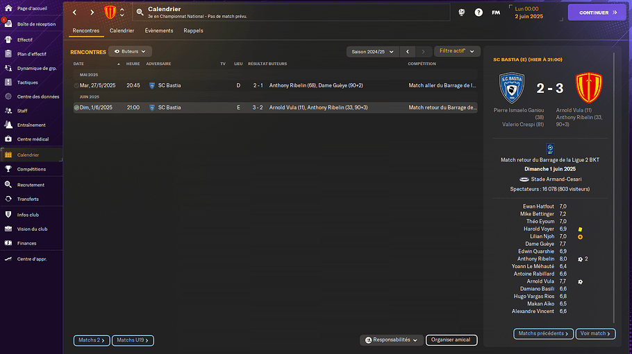Open the Responsabilités dropdown

[392, 340]
